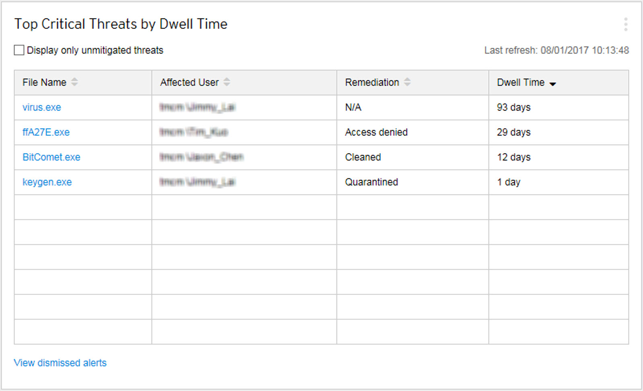Click View dismissed alerts link
This screenshot has height=391, width=643.
(x=60, y=363)
